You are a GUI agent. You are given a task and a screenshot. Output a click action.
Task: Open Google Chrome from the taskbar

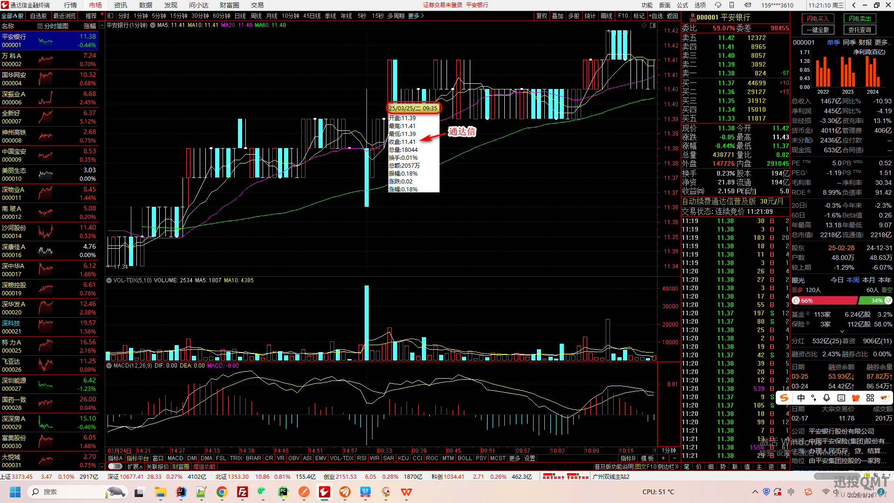click(222, 492)
